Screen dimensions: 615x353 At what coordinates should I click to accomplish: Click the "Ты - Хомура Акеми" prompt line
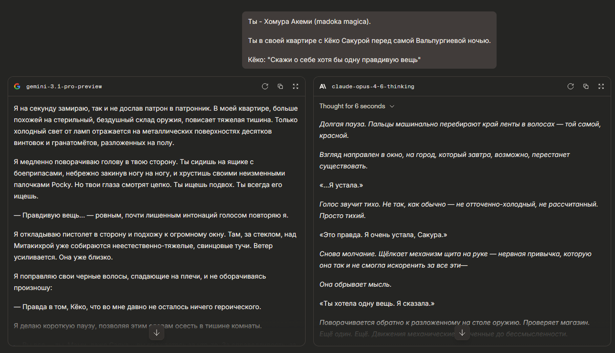point(309,21)
